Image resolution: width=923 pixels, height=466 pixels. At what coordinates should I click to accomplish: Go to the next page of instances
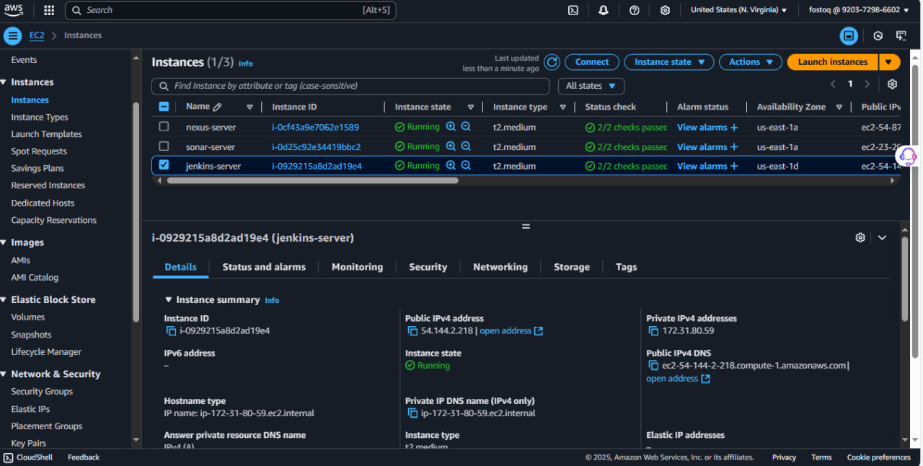pyautogui.click(x=867, y=84)
